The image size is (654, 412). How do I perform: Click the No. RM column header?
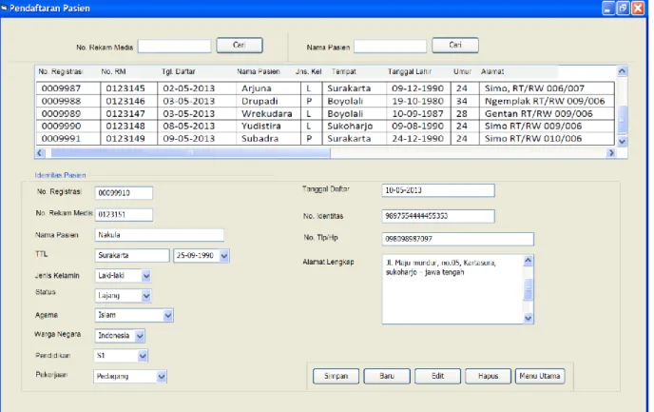(x=113, y=71)
